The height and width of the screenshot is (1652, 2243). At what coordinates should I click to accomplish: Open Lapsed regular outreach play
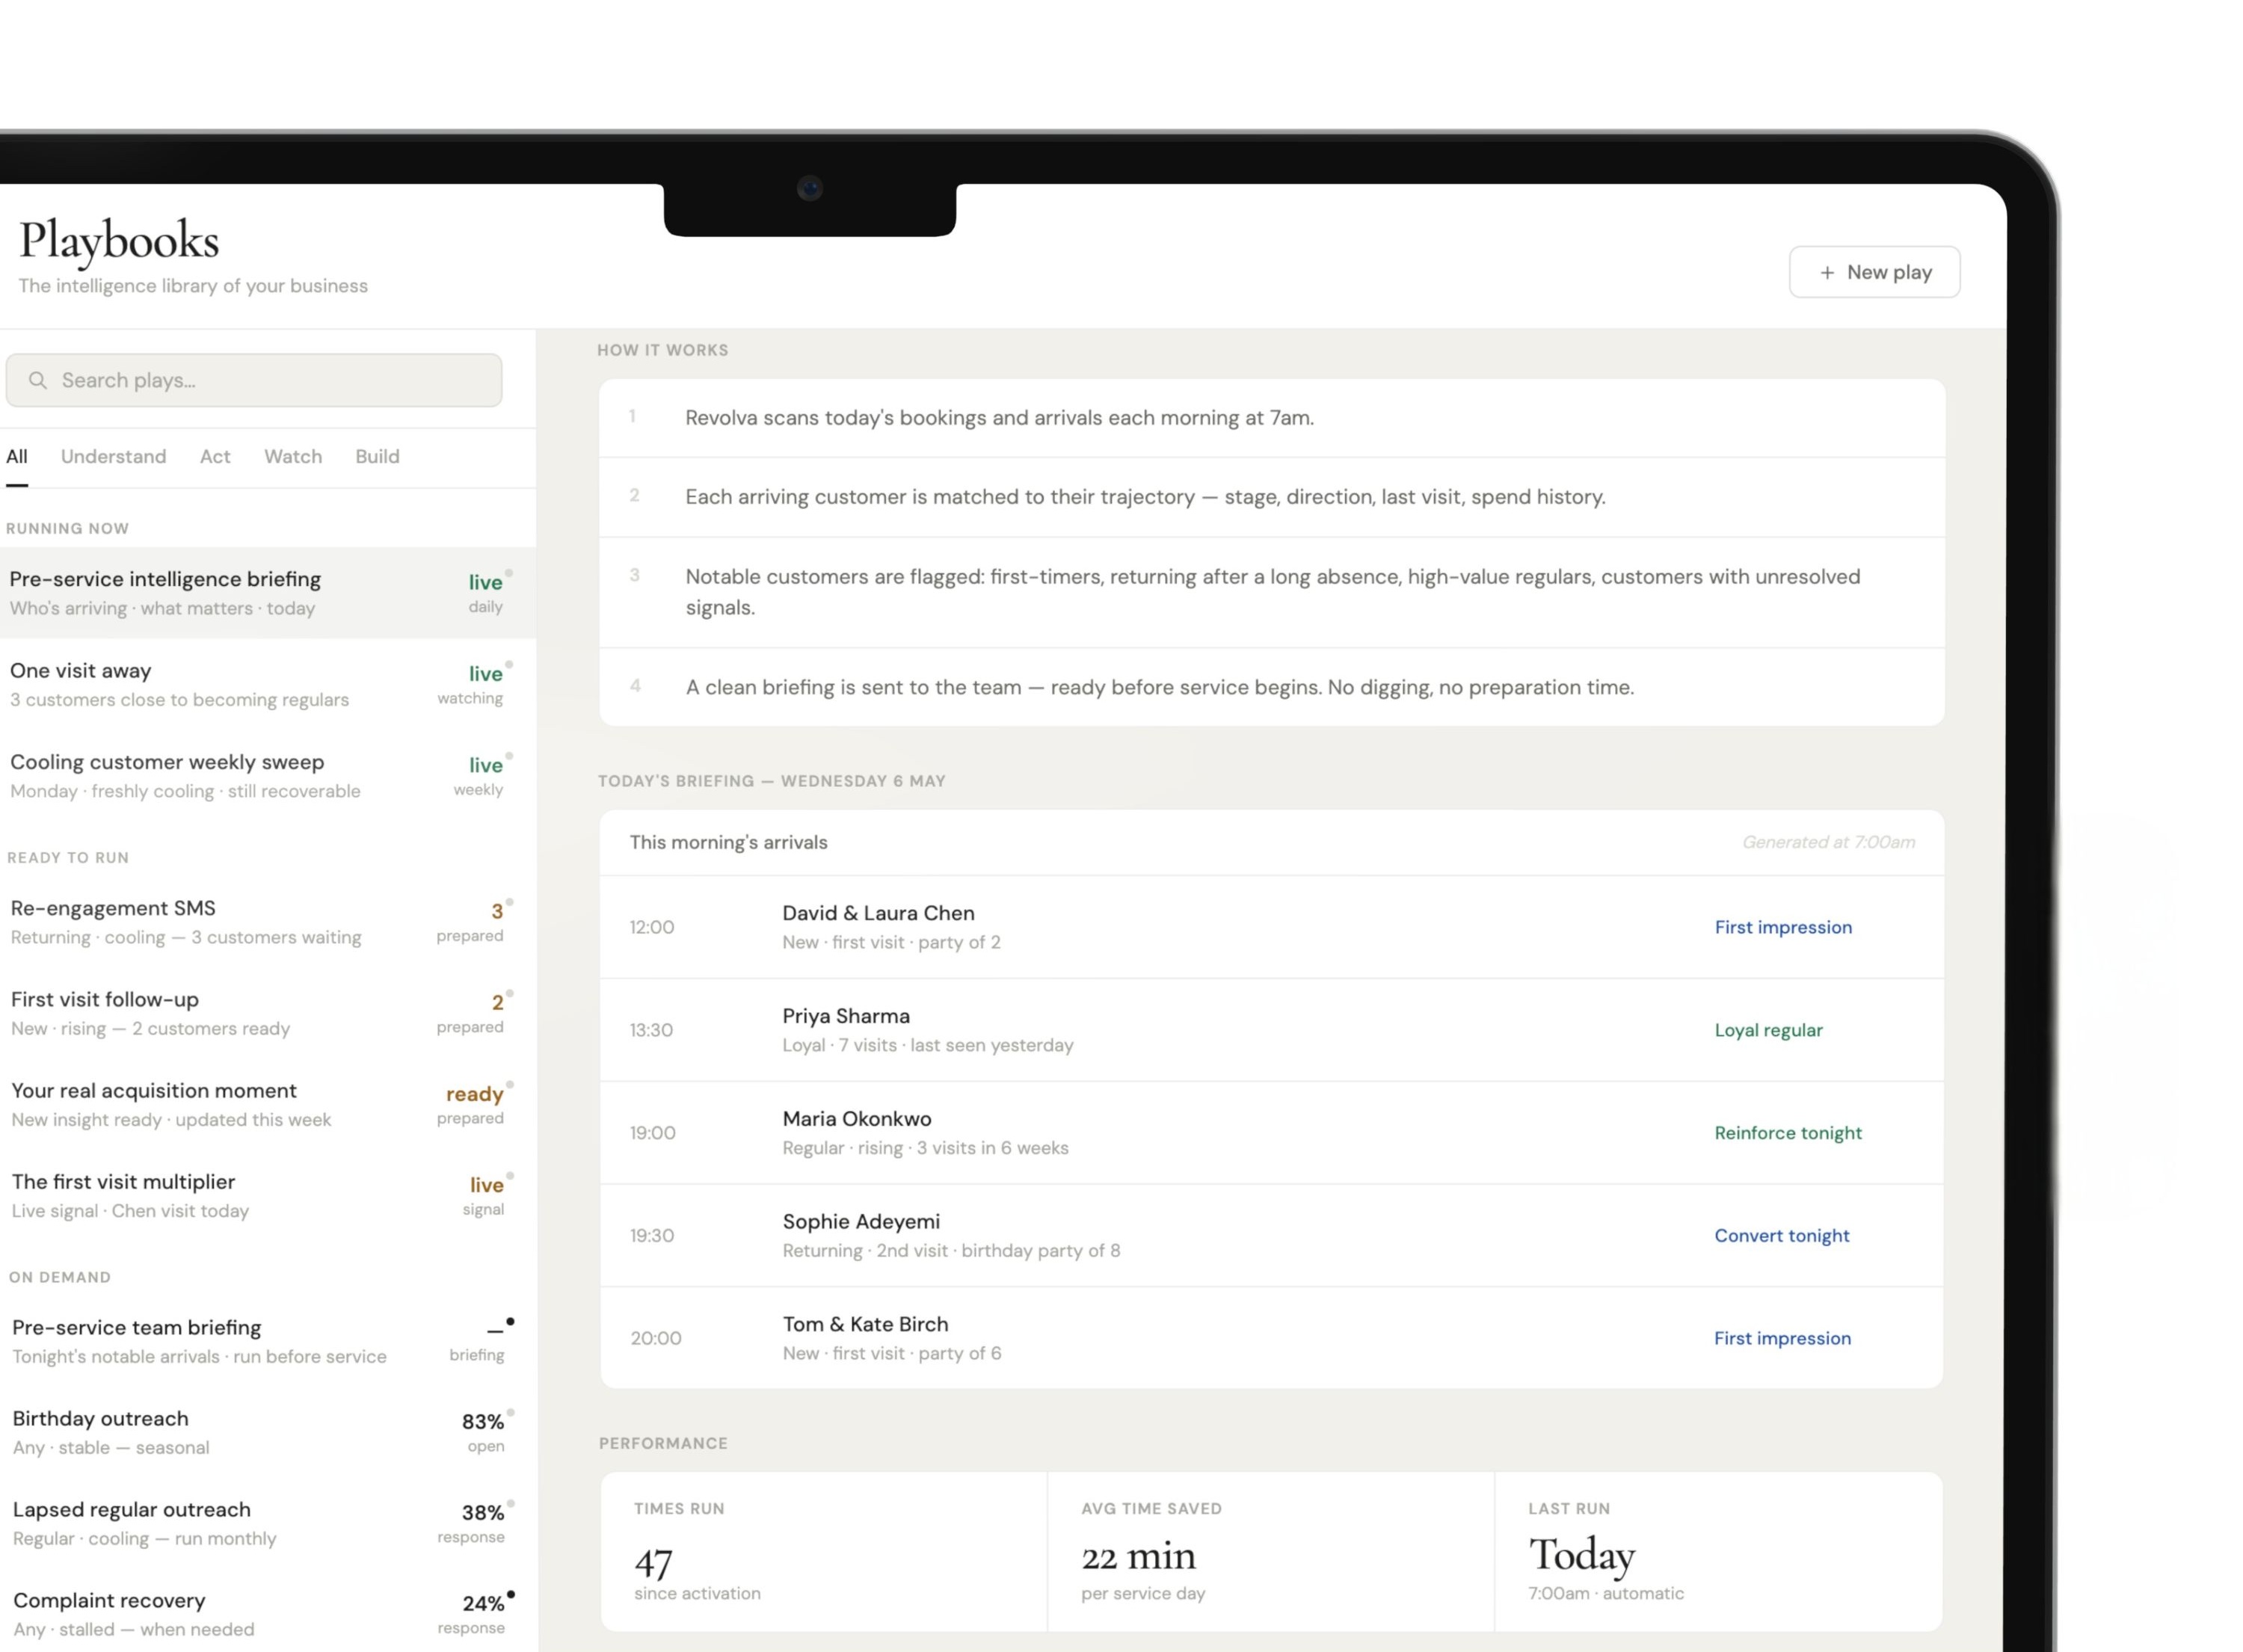tap(267, 1522)
